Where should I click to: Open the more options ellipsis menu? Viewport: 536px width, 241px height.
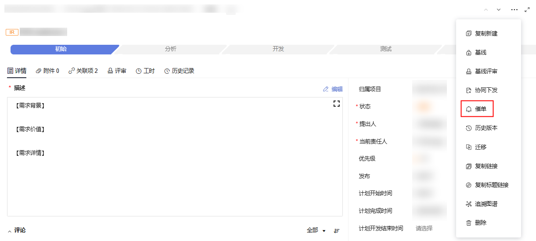pyautogui.click(x=514, y=10)
